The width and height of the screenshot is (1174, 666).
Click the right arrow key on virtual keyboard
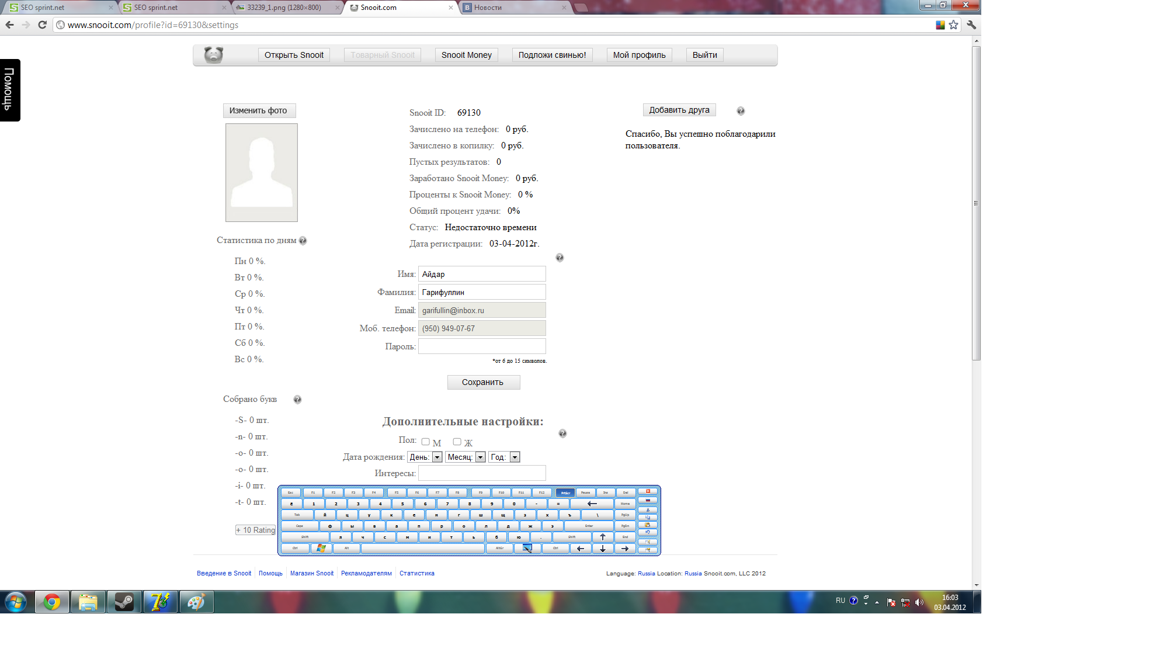tap(625, 549)
